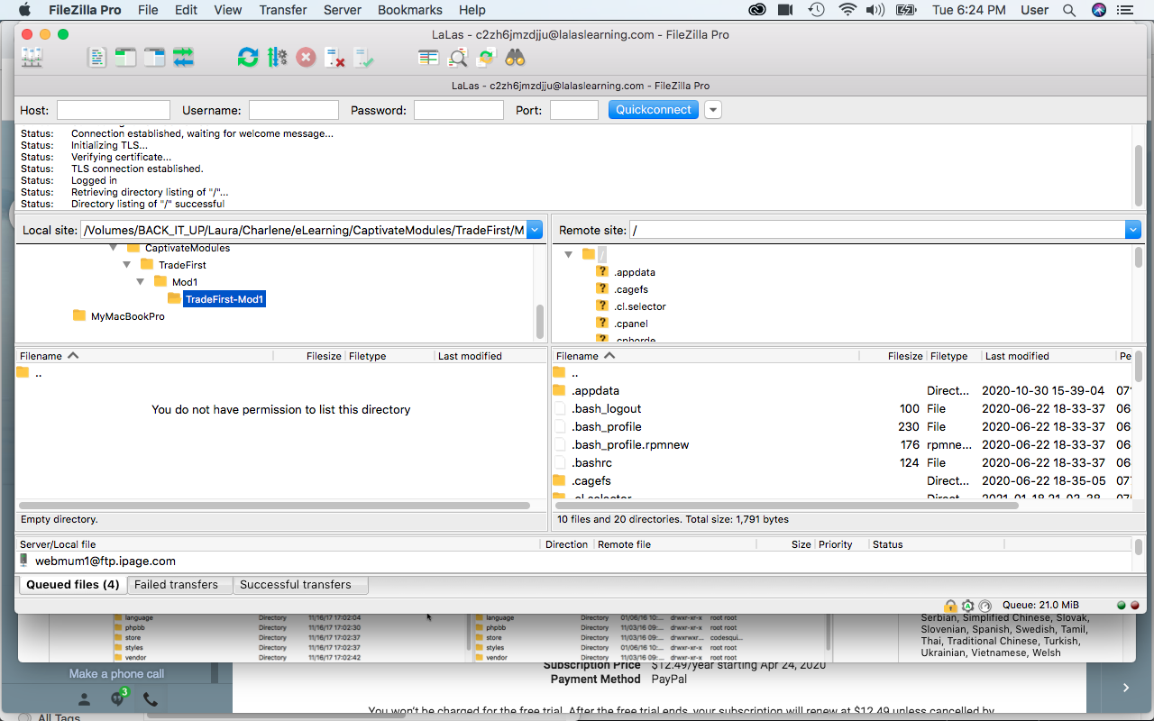Viewport: 1154px width, 721px height.
Task: Click the remote file list horizontal scrollbar
Action: (786, 506)
